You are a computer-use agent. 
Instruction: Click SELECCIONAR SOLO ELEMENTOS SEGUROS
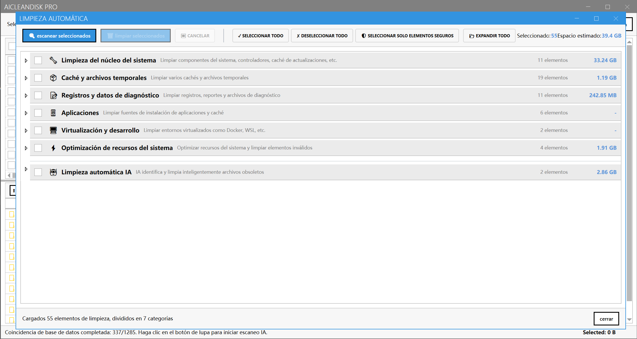[x=407, y=36]
